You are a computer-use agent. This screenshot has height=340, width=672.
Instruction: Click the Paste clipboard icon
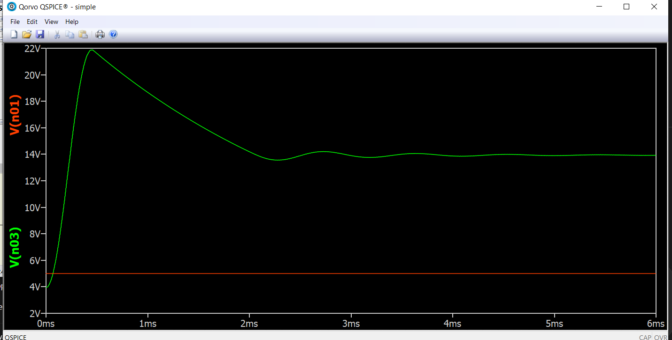tap(83, 34)
